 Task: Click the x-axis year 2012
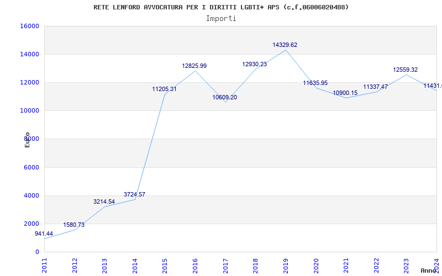tap(75, 266)
